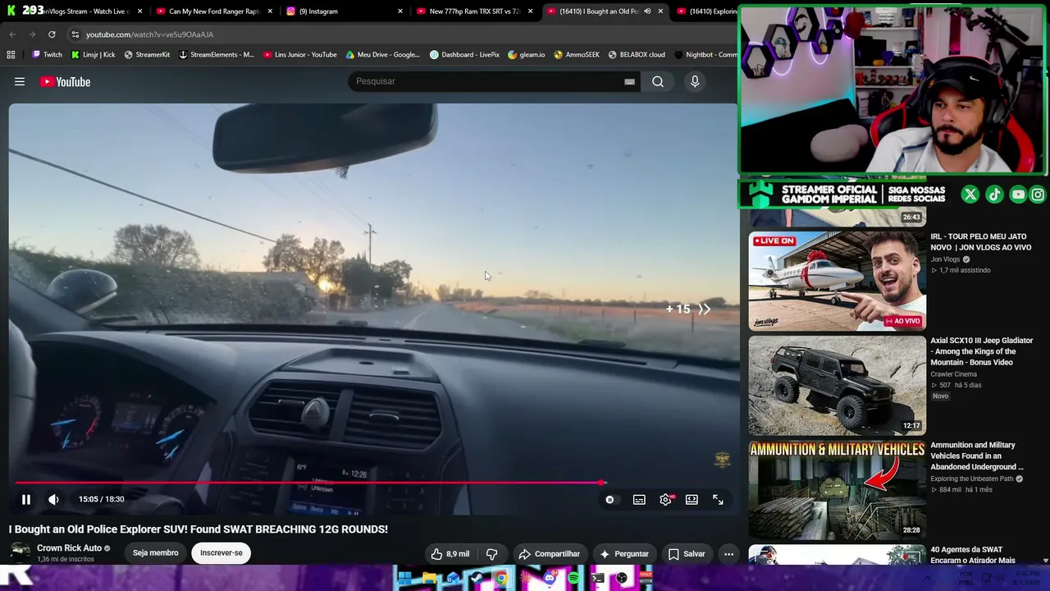Start voice search with microphone icon
Screen dimensions: 1050x591
(x=695, y=81)
